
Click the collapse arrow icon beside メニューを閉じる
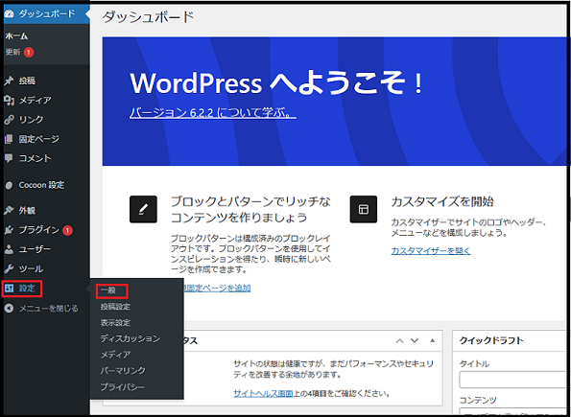[9, 309]
